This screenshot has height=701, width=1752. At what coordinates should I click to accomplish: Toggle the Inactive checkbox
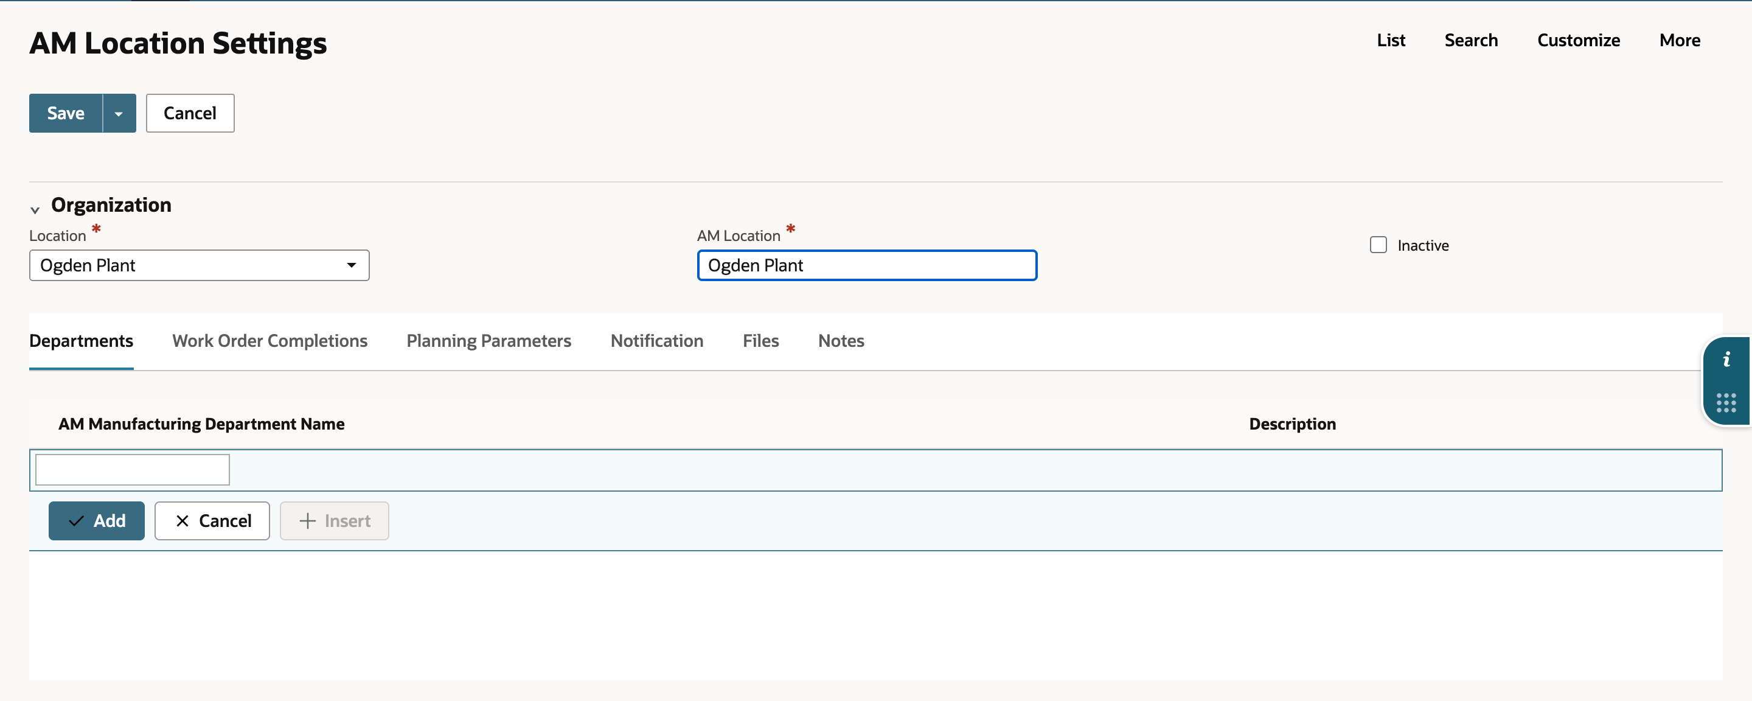1378,245
